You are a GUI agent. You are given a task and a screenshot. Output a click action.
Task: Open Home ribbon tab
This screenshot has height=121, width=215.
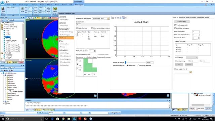tap(8, 5)
